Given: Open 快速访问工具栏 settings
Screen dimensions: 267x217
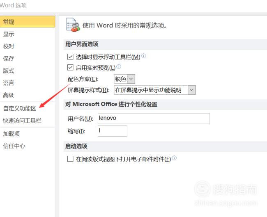Looking at the screenshot, I should 22,121.
